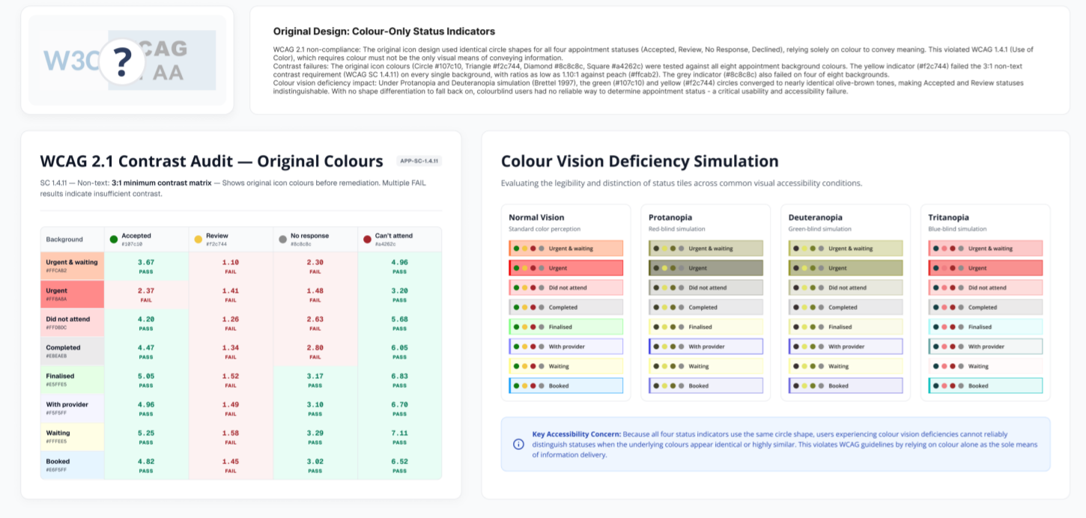1086x518 pixels.
Task: Click the 3.17 PASS contrast cell
Action: (x=315, y=380)
